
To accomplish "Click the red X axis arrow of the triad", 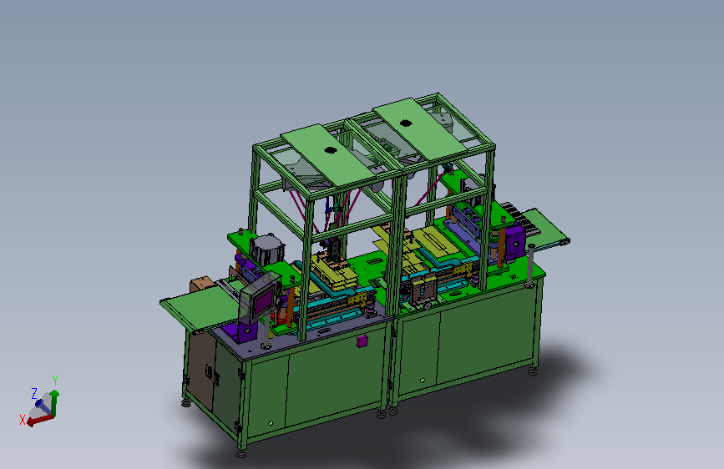I will pyautogui.click(x=40, y=420).
